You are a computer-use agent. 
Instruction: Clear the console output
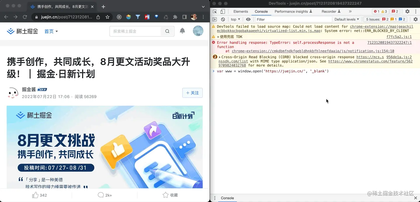click(x=223, y=19)
